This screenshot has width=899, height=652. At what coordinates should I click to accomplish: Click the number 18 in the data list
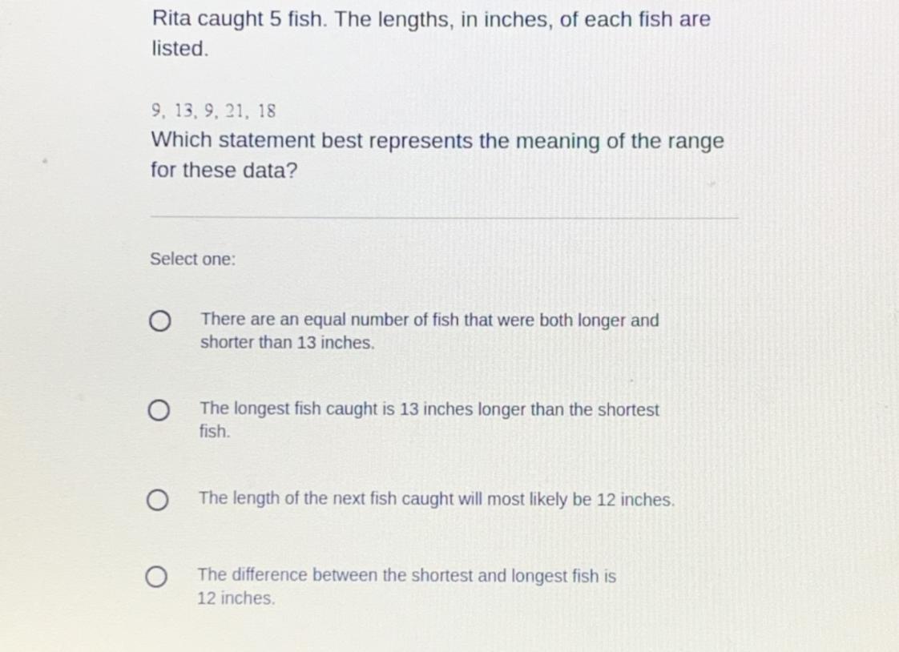pyautogui.click(x=267, y=111)
